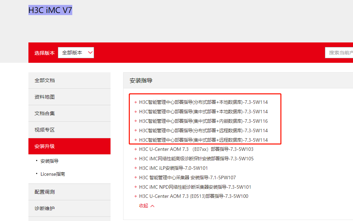Viewport: 353px width, 221px height.
Task: Go to the 视频专区 sidebar section
Action: coord(69,130)
